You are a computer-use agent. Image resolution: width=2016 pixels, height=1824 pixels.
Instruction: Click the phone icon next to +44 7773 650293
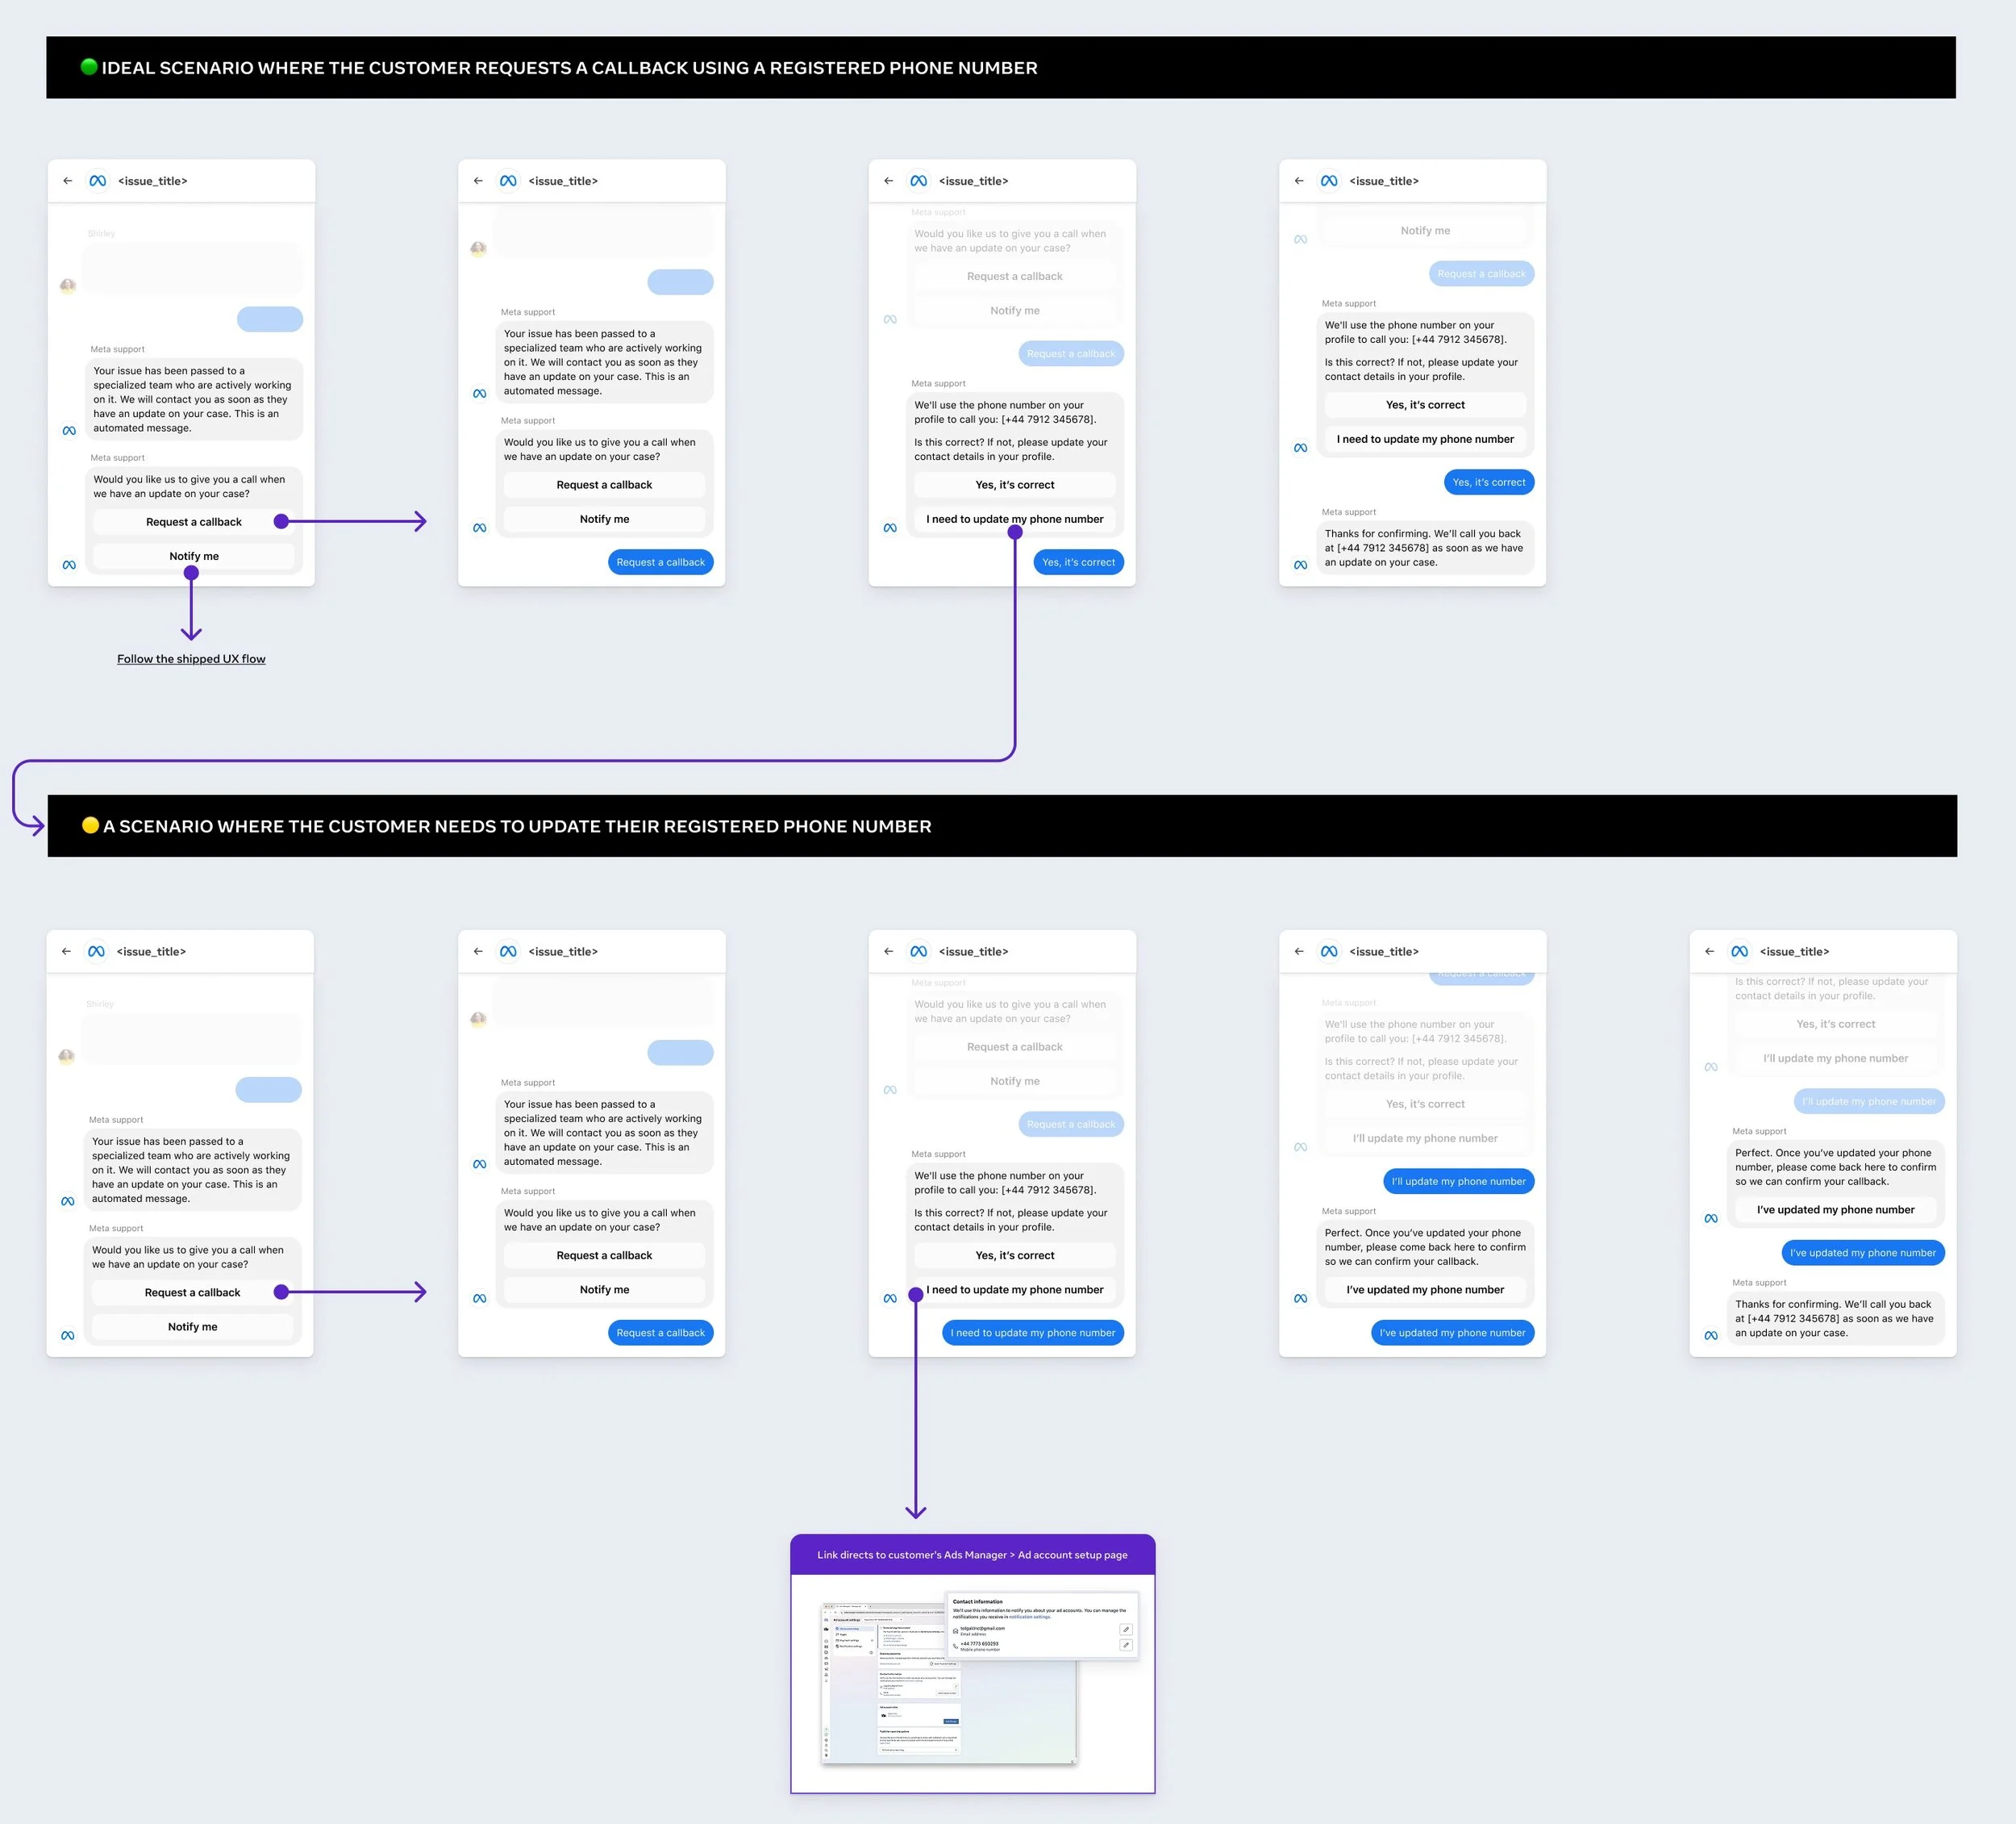[x=957, y=1647]
